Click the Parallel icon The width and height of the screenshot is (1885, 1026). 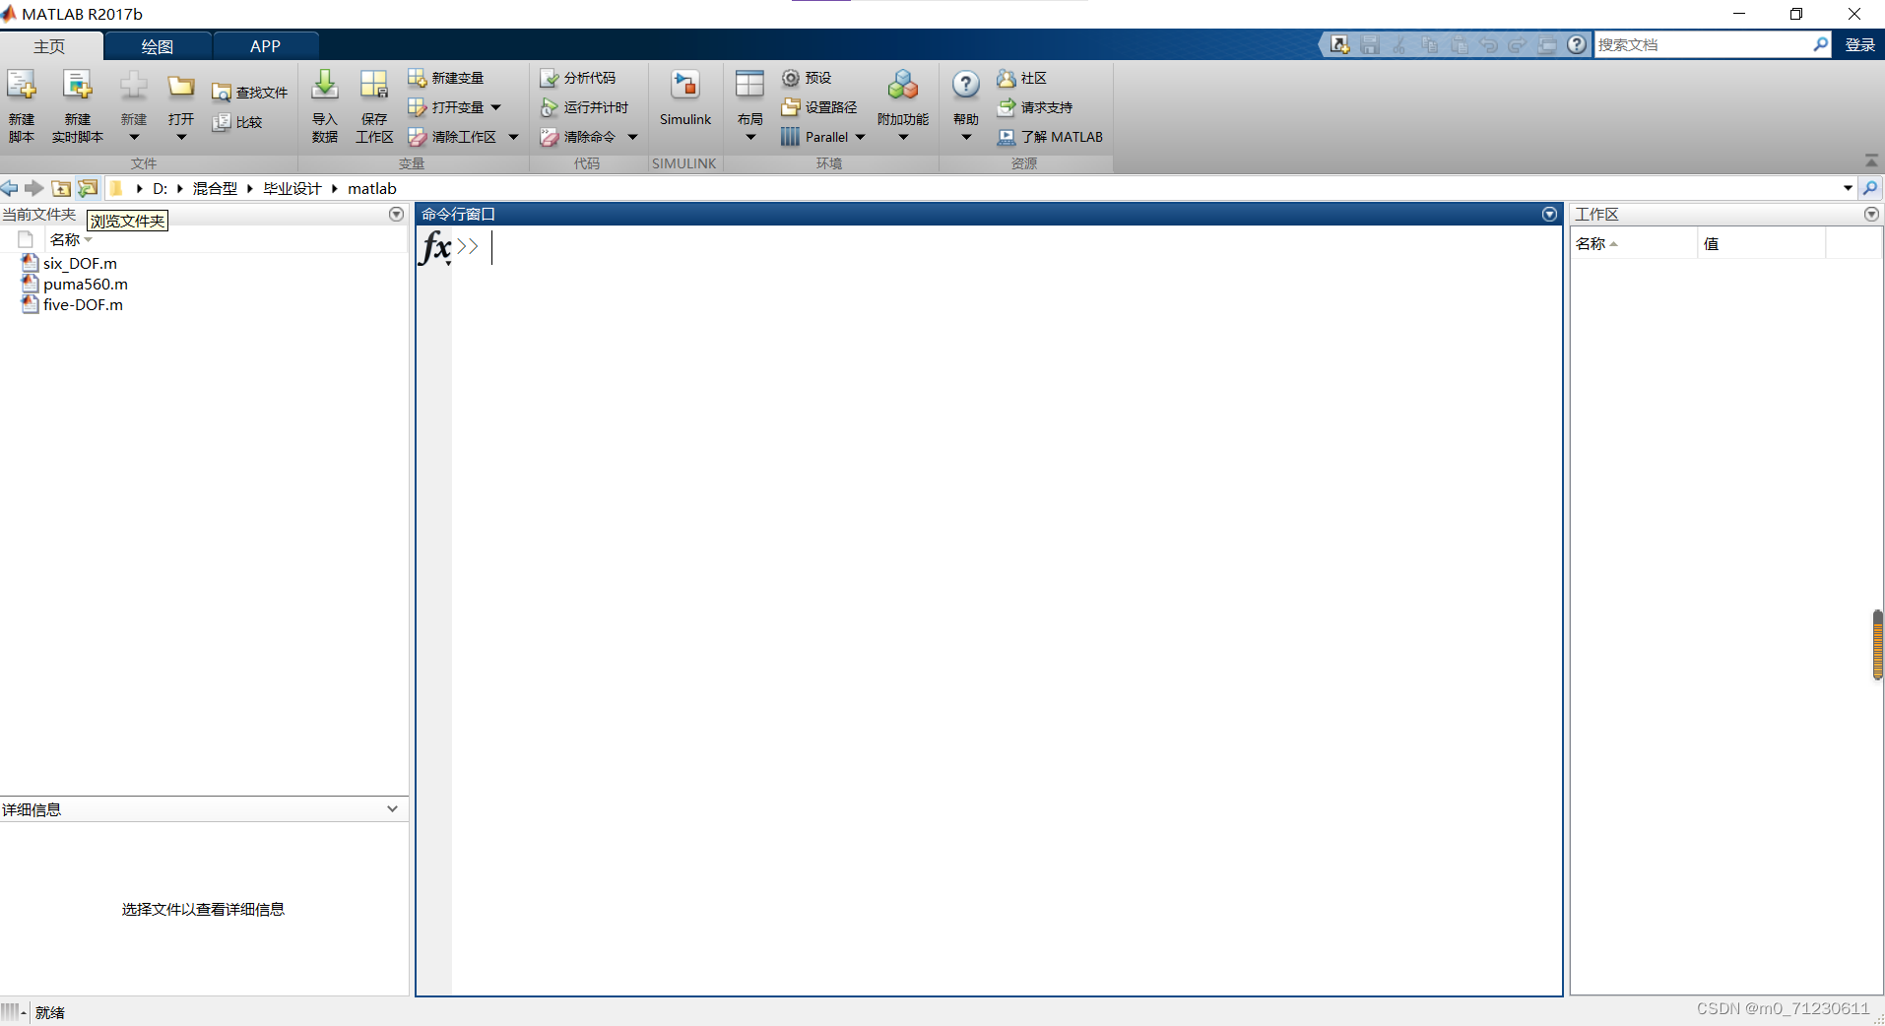pos(790,137)
